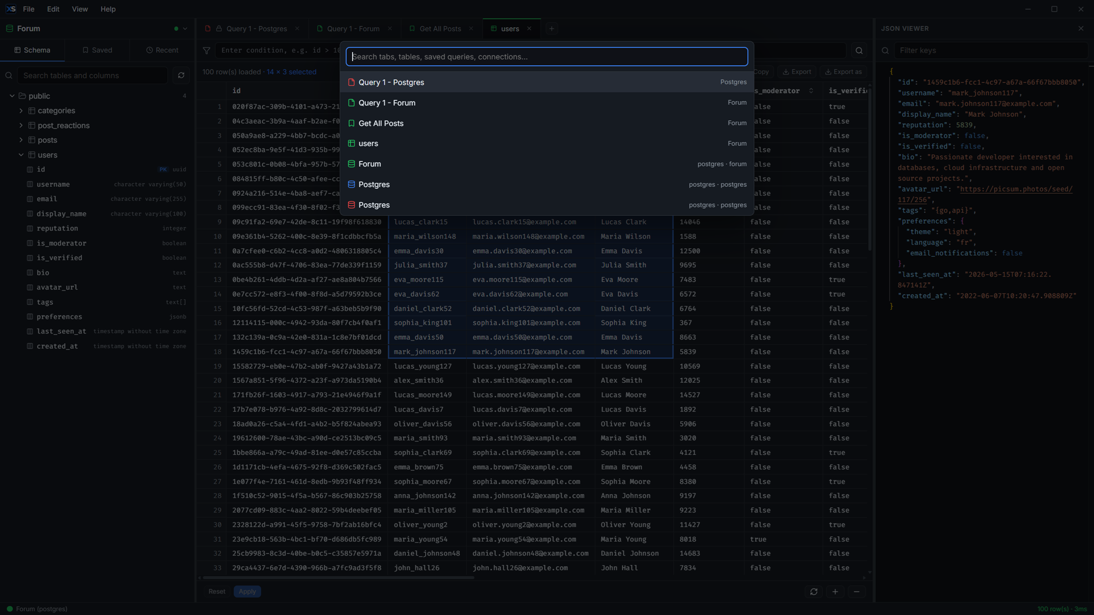Expand the posts table

tap(21, 140)
